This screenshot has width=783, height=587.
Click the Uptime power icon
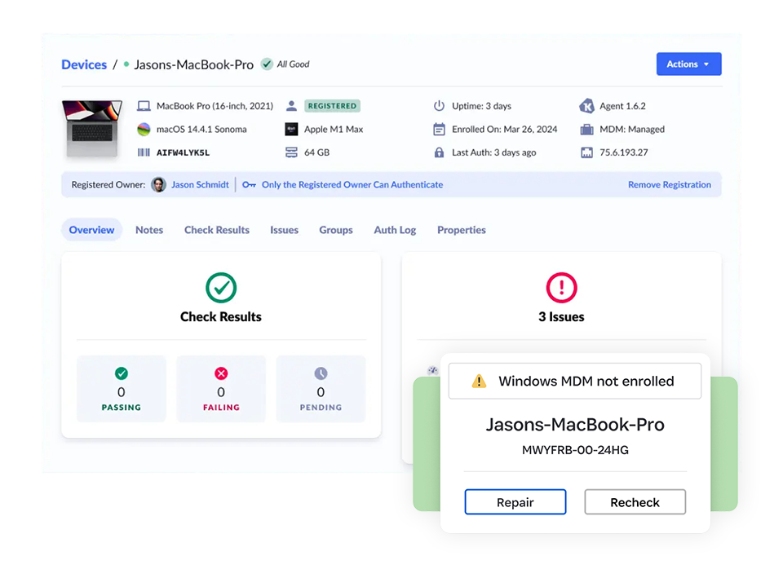click(x=439, y=106)
